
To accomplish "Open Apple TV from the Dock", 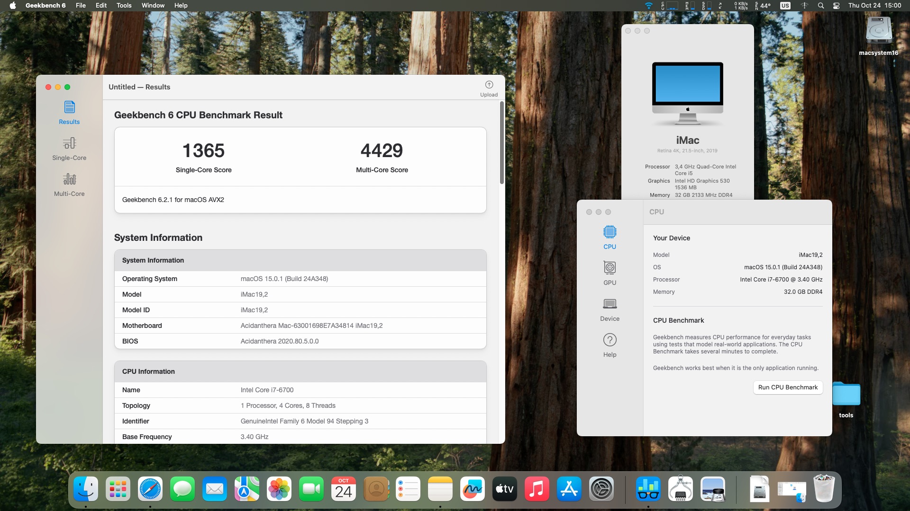I will [505, 489].
